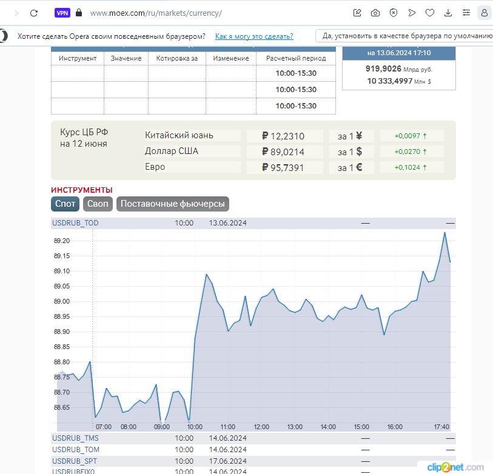Add page to bookmarks with heart icon
Image resolution: width=493 pixels, height=474 pixels.
[430, 13]
